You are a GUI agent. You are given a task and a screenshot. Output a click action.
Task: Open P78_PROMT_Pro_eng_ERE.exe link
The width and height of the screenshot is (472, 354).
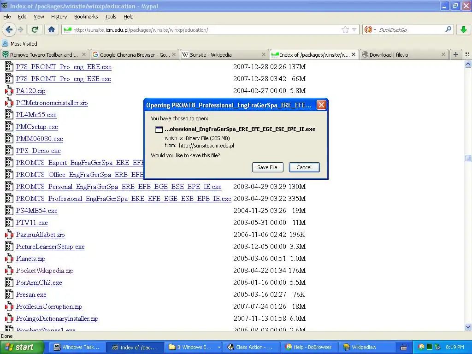click(x=64, y=67)
